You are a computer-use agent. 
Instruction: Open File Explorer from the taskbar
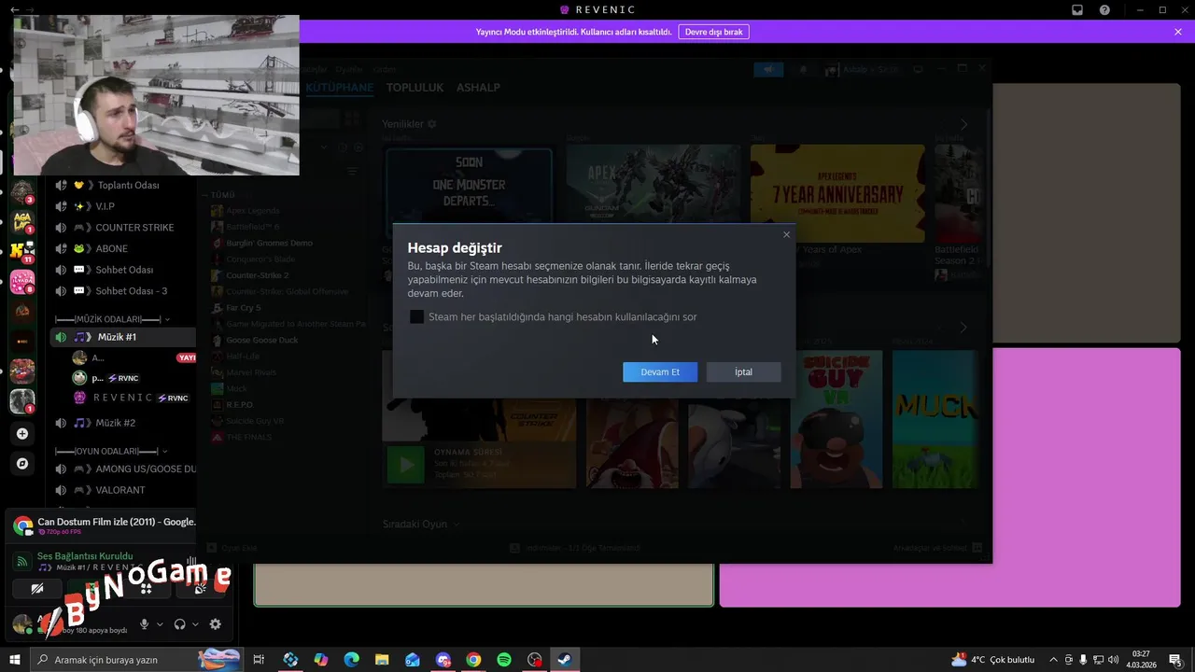coord(382,660)
